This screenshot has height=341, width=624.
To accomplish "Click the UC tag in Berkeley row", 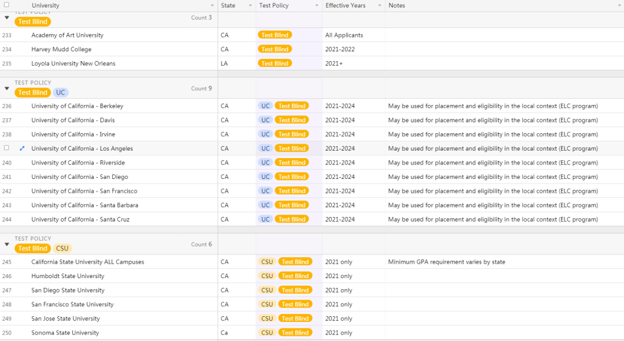I will tap(265, 106).
